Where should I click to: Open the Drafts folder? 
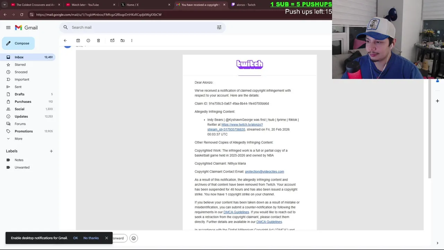[28, 94]
